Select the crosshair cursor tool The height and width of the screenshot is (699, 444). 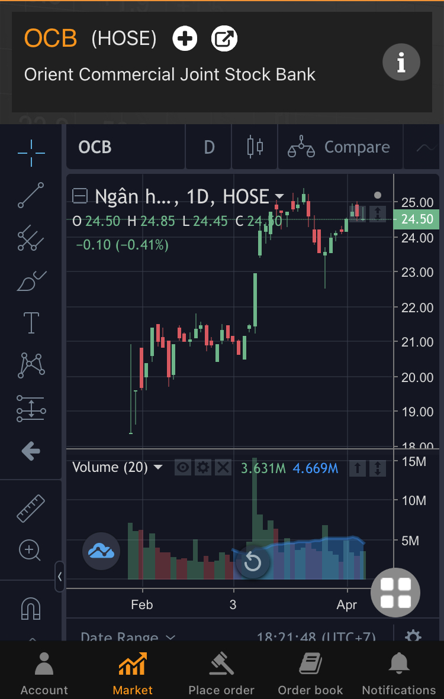(x=31, y=153)
